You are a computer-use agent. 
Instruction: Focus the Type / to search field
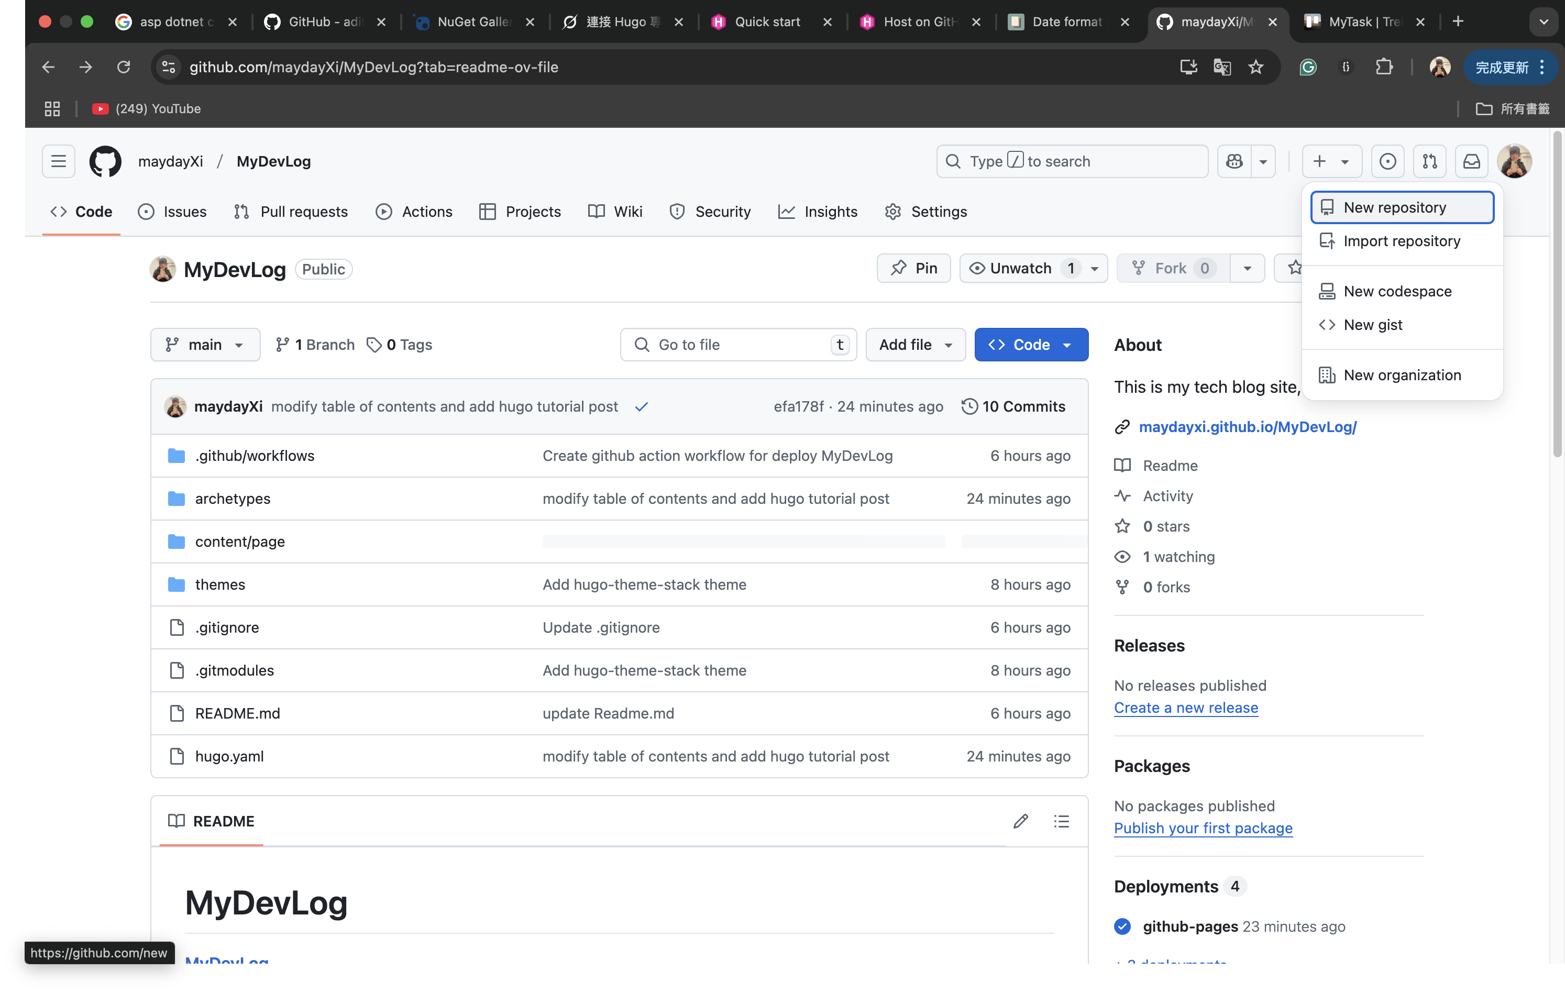(x=1072, y=161)
